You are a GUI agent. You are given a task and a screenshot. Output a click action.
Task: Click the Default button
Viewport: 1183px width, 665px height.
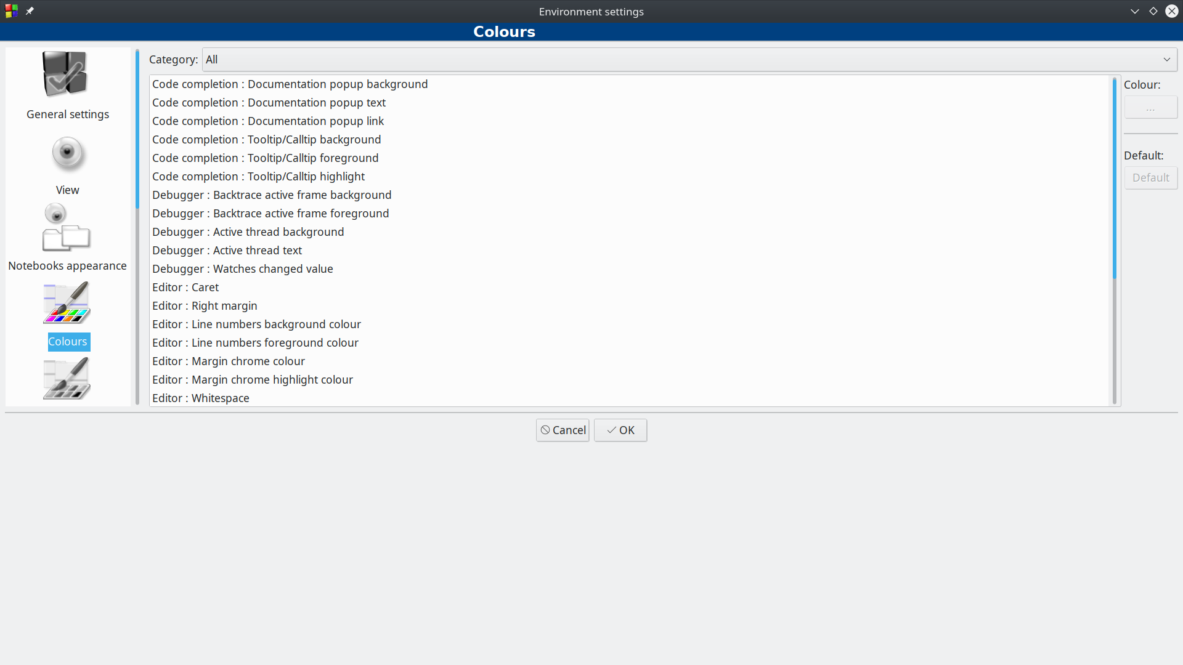[1150, 178]
